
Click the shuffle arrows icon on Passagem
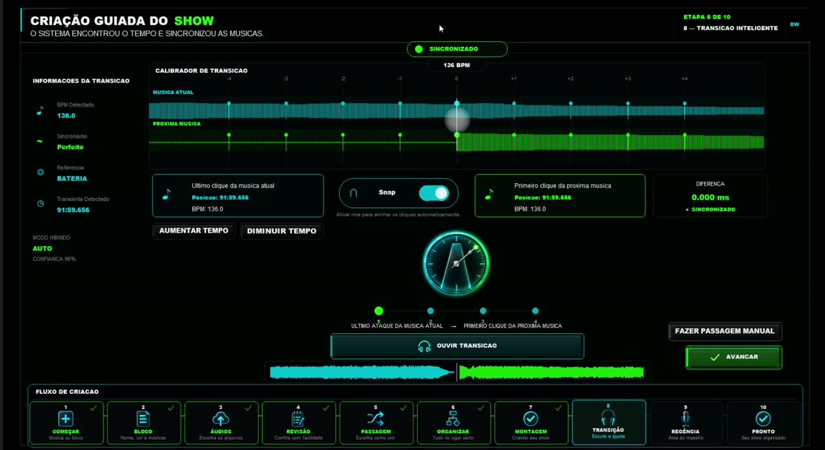click(376, 419)
